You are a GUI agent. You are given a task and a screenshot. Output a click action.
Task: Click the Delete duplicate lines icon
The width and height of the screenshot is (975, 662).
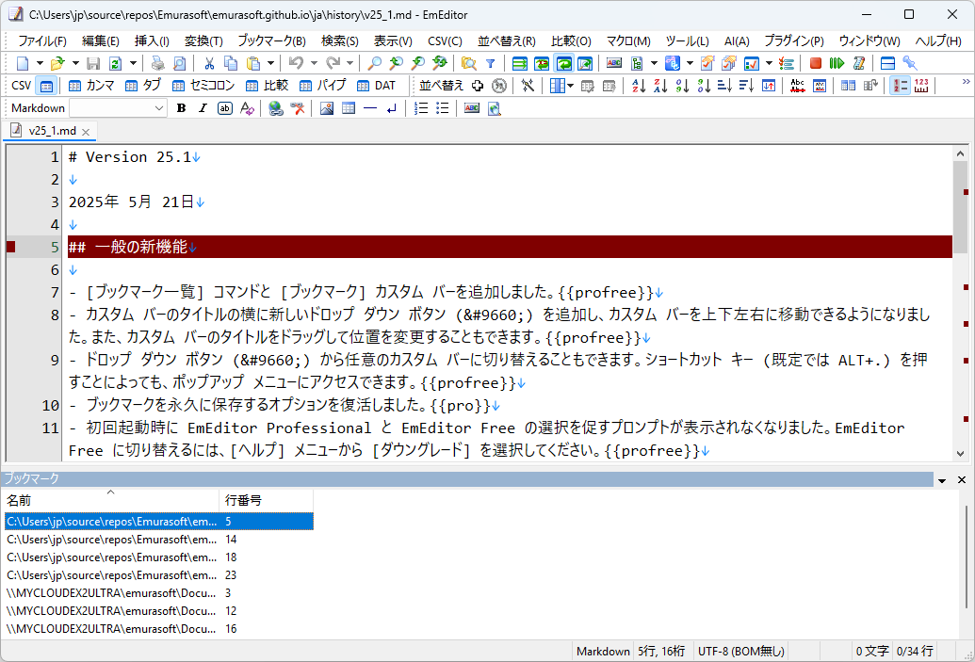[798, 86]
